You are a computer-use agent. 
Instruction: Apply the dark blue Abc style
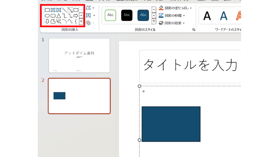[143, 15]
